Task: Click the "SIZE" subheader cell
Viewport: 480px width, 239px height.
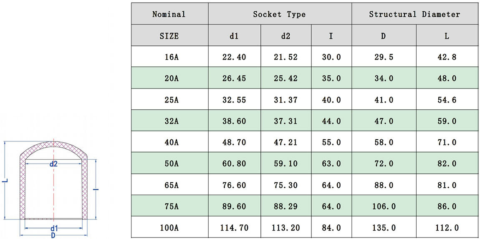Action: tap(169, 36)
